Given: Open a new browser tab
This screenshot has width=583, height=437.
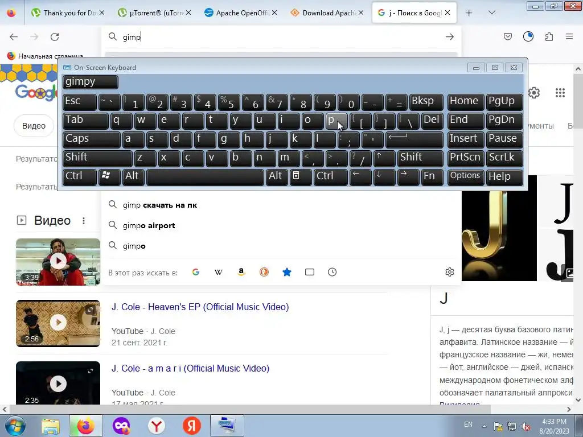Looking at the screenshot, I should pyautogui.click(x=469, y=13).
